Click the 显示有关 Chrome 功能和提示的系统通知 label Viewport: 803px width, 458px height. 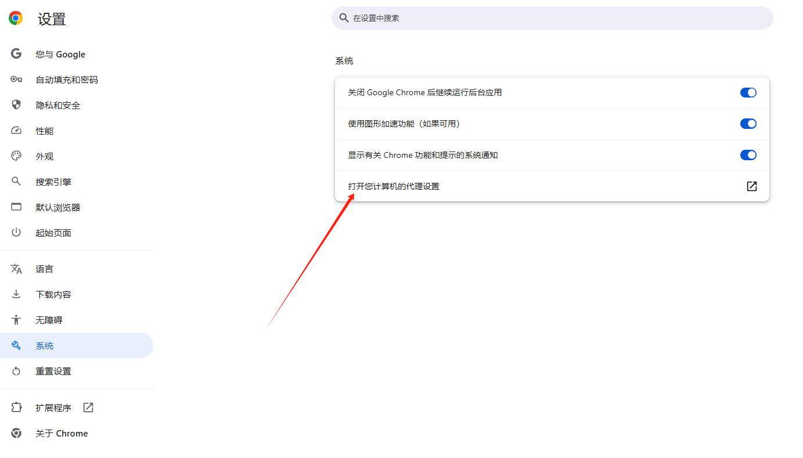(423, 155)
